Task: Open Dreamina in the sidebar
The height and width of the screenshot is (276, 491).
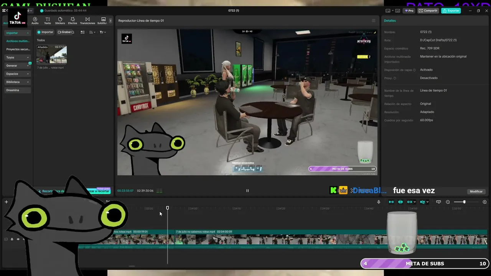Action: pos(18,90)
